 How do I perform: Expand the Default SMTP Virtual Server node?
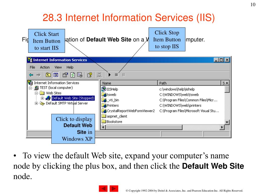36,103
